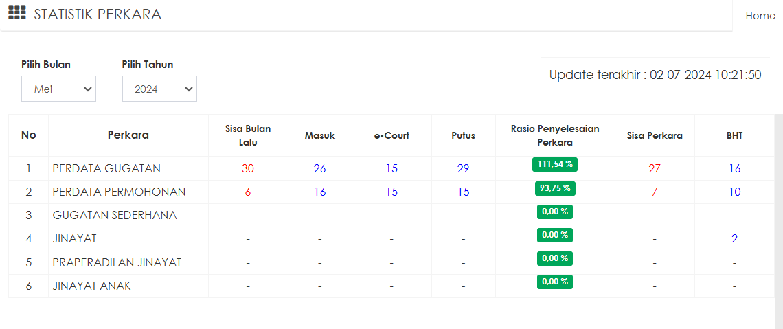Open the Pilih Tahun dropdown
Image resolution: width=783 pixels, height=329 pixels.
click(159, 89)
